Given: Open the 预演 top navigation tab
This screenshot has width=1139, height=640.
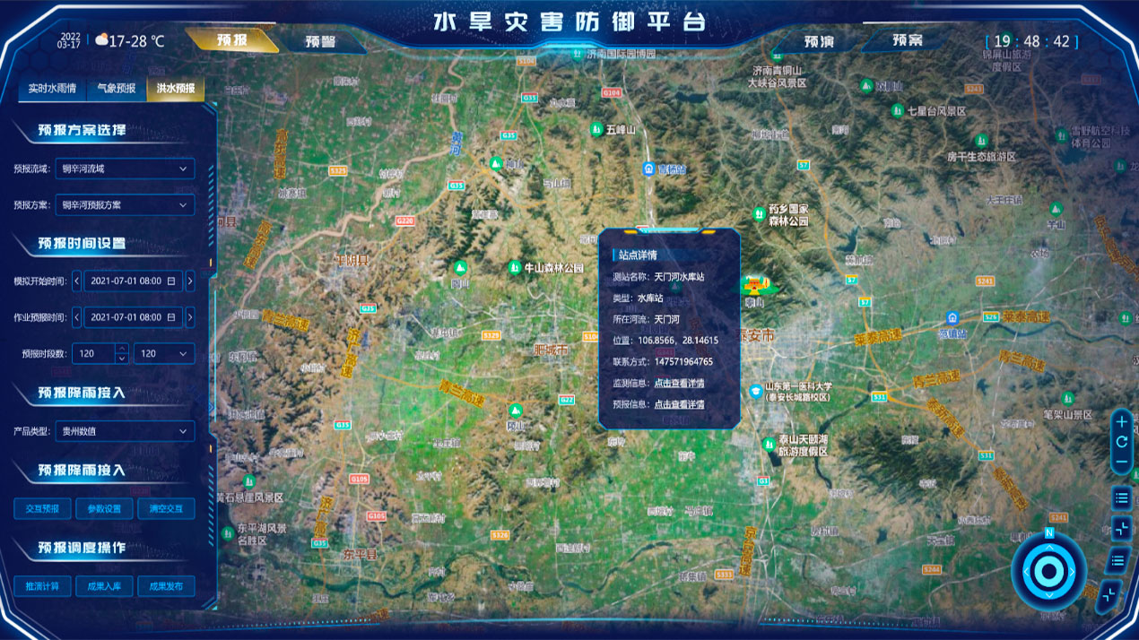Looking at the screenshot, I should tap(819, 41).
